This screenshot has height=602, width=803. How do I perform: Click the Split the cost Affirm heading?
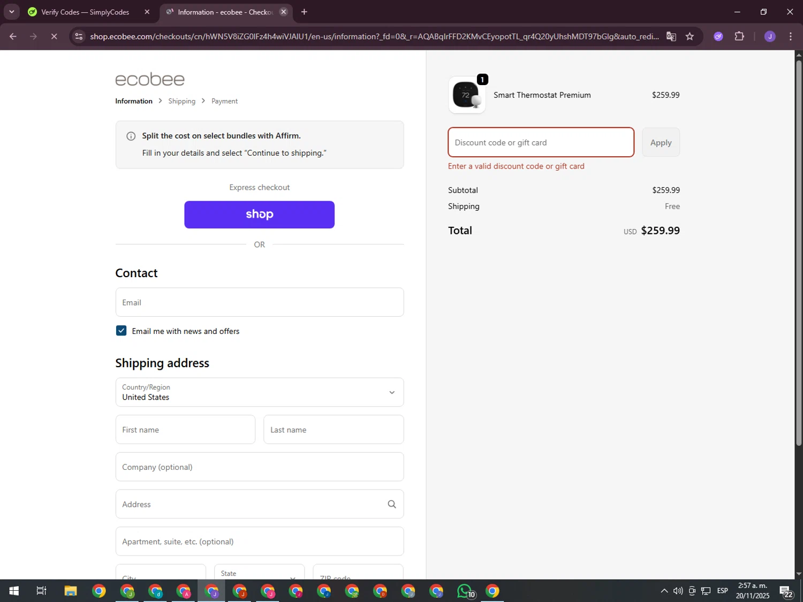point(221,136)
